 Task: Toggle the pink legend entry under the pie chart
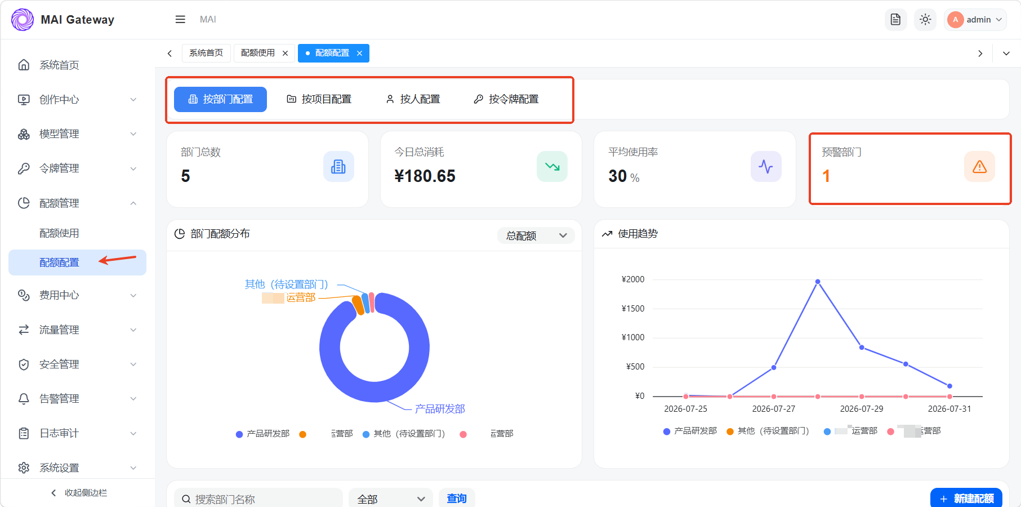(487, 434)
